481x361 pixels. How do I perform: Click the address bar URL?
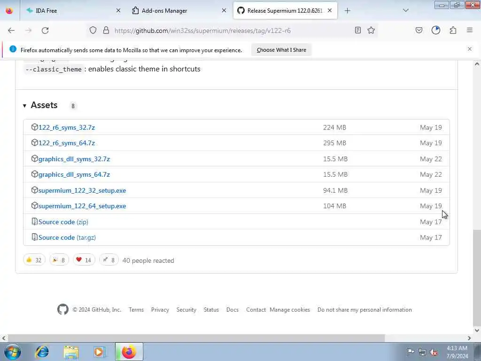pyautogui.click(x=202, y=31)
